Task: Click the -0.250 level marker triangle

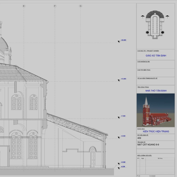Action: tap(119, 168)
